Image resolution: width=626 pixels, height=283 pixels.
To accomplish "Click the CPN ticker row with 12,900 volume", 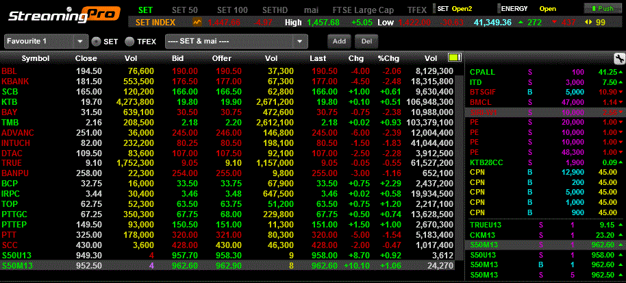I will (545, 172).
